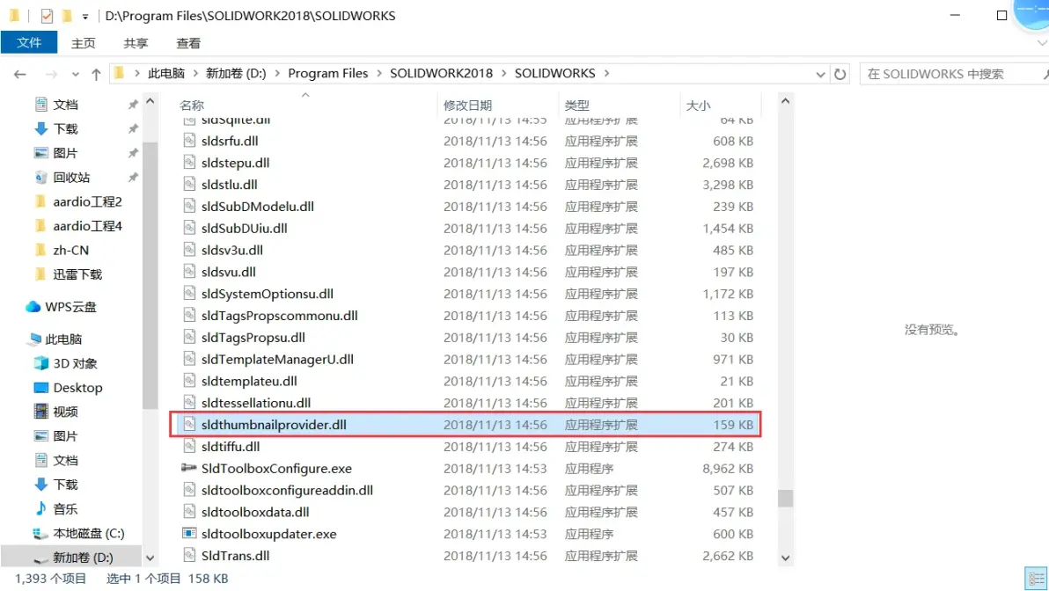Select SldTrans.dll file name
Image resolution: width=1049 pixels, height=591 pixels.
pyautogui.click(x=236, y=556)
